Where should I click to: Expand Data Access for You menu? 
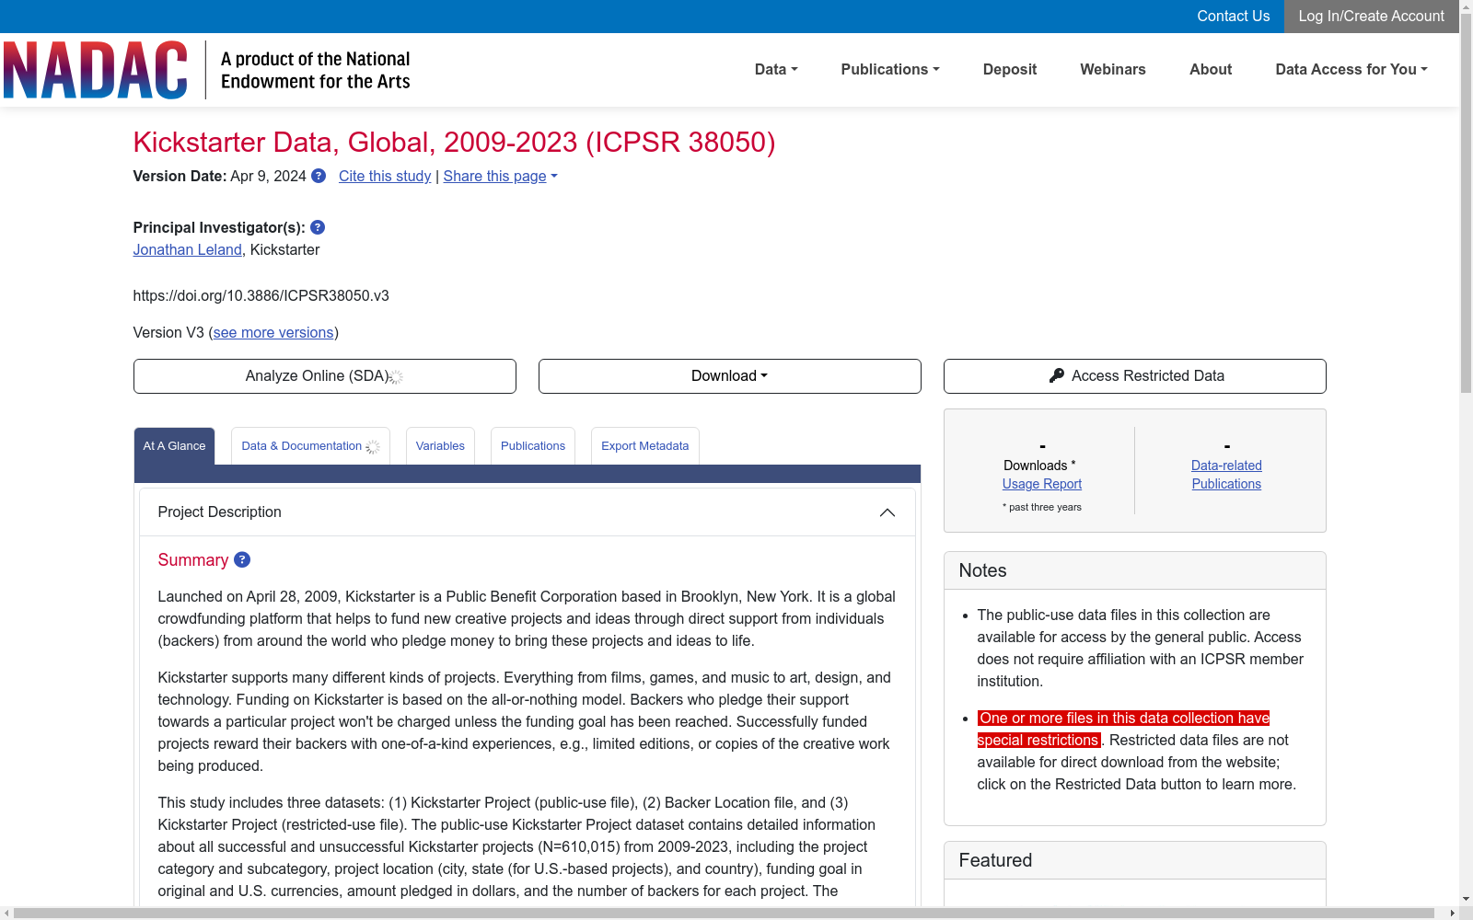1351,70
